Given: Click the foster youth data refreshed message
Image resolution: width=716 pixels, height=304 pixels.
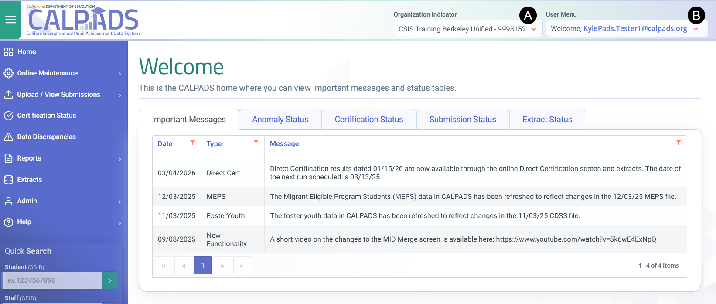Looking at the screenshot, I should click(x=425, y=216).
